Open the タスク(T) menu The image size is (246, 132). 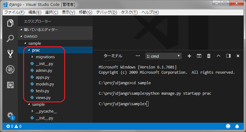[x=129, y=12]
